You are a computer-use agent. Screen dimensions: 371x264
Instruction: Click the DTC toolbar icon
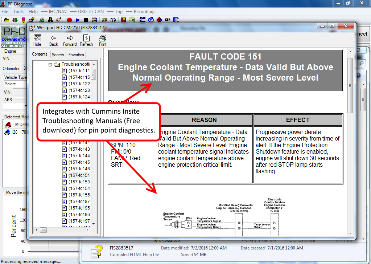click(176, 20)
